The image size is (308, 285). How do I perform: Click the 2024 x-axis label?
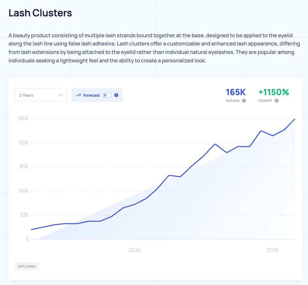point(135,250)
